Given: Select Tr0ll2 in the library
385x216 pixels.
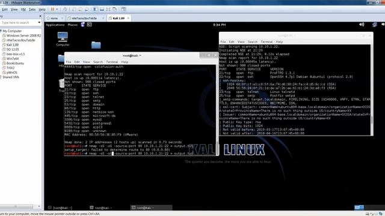Looking at the screenshot, I should [10, 68].
